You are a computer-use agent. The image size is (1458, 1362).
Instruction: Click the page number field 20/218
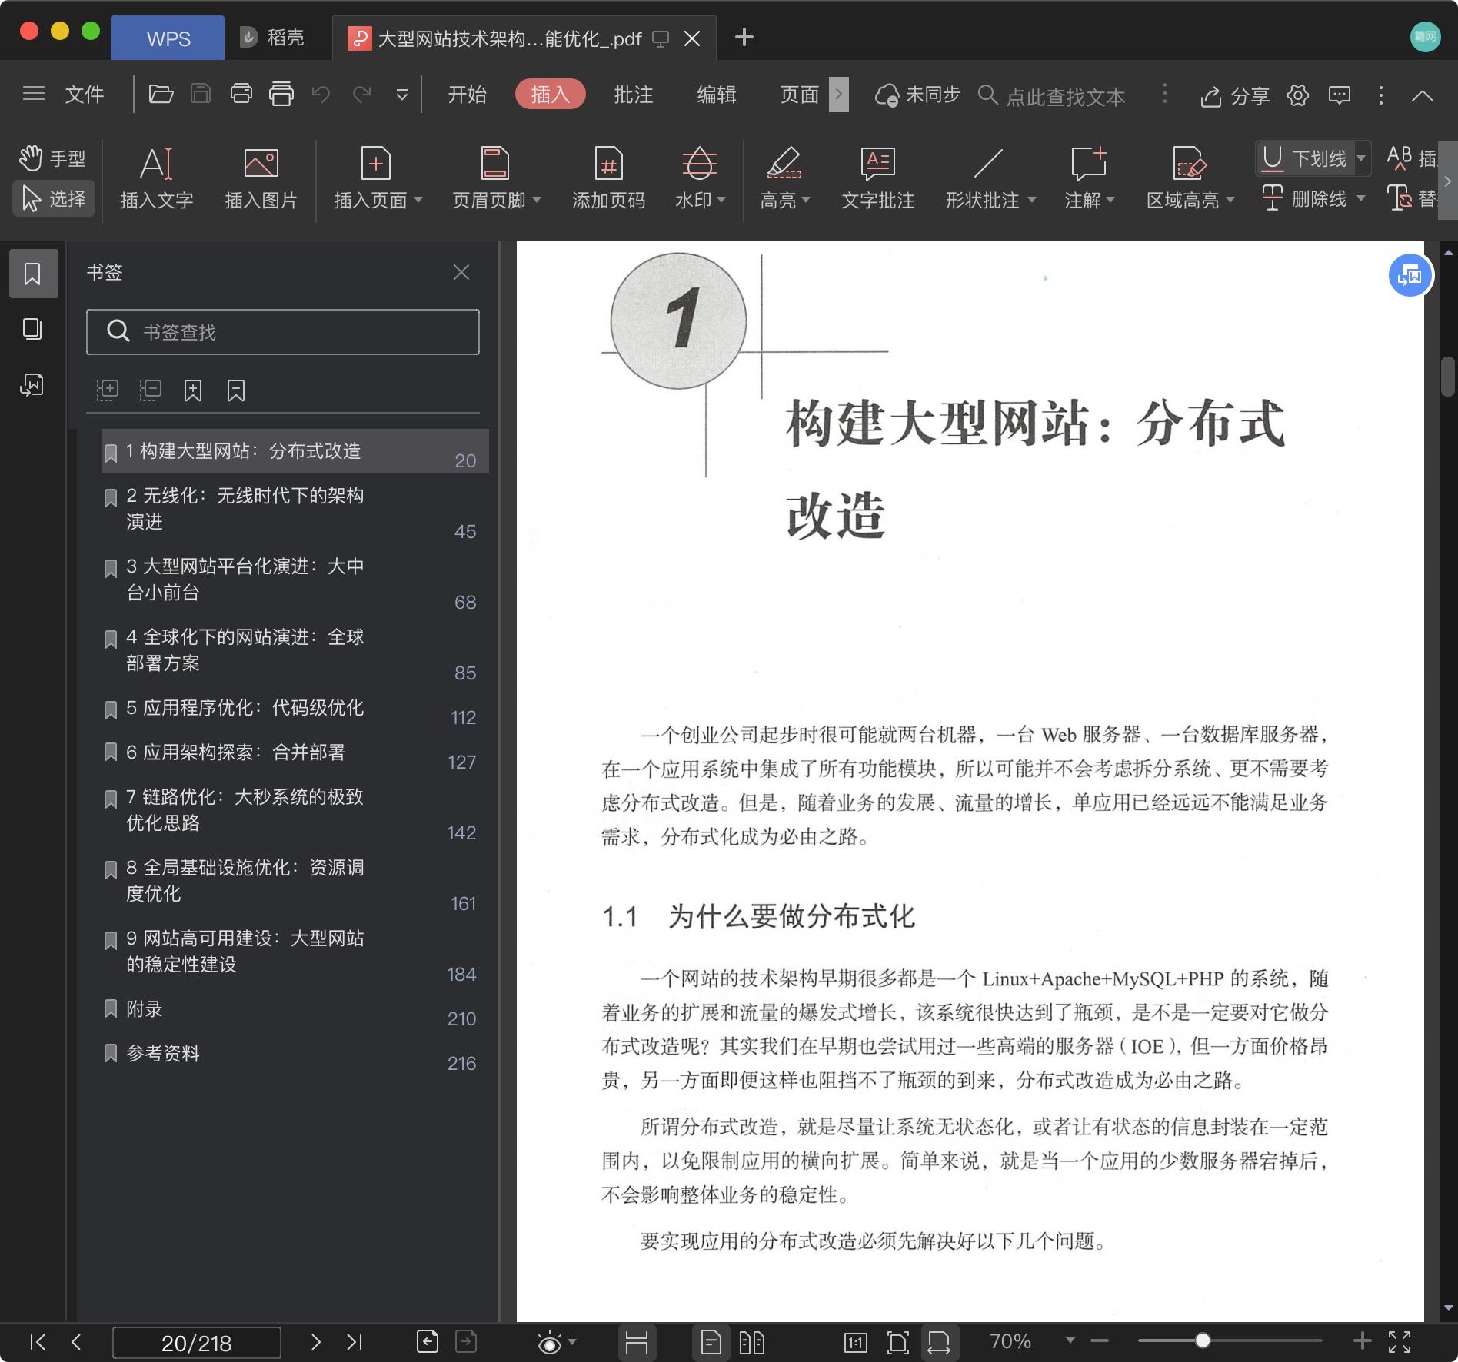(197, 1343)
